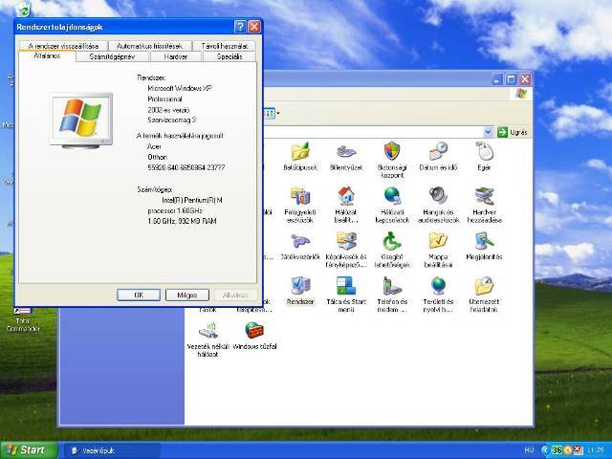Open the Billentyűzet keyboard icon

(x=345, y=151)
